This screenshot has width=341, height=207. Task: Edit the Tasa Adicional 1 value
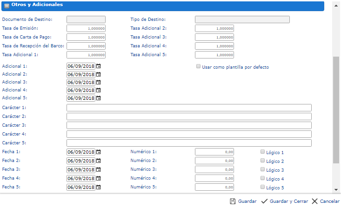click(x=86, y=55)
